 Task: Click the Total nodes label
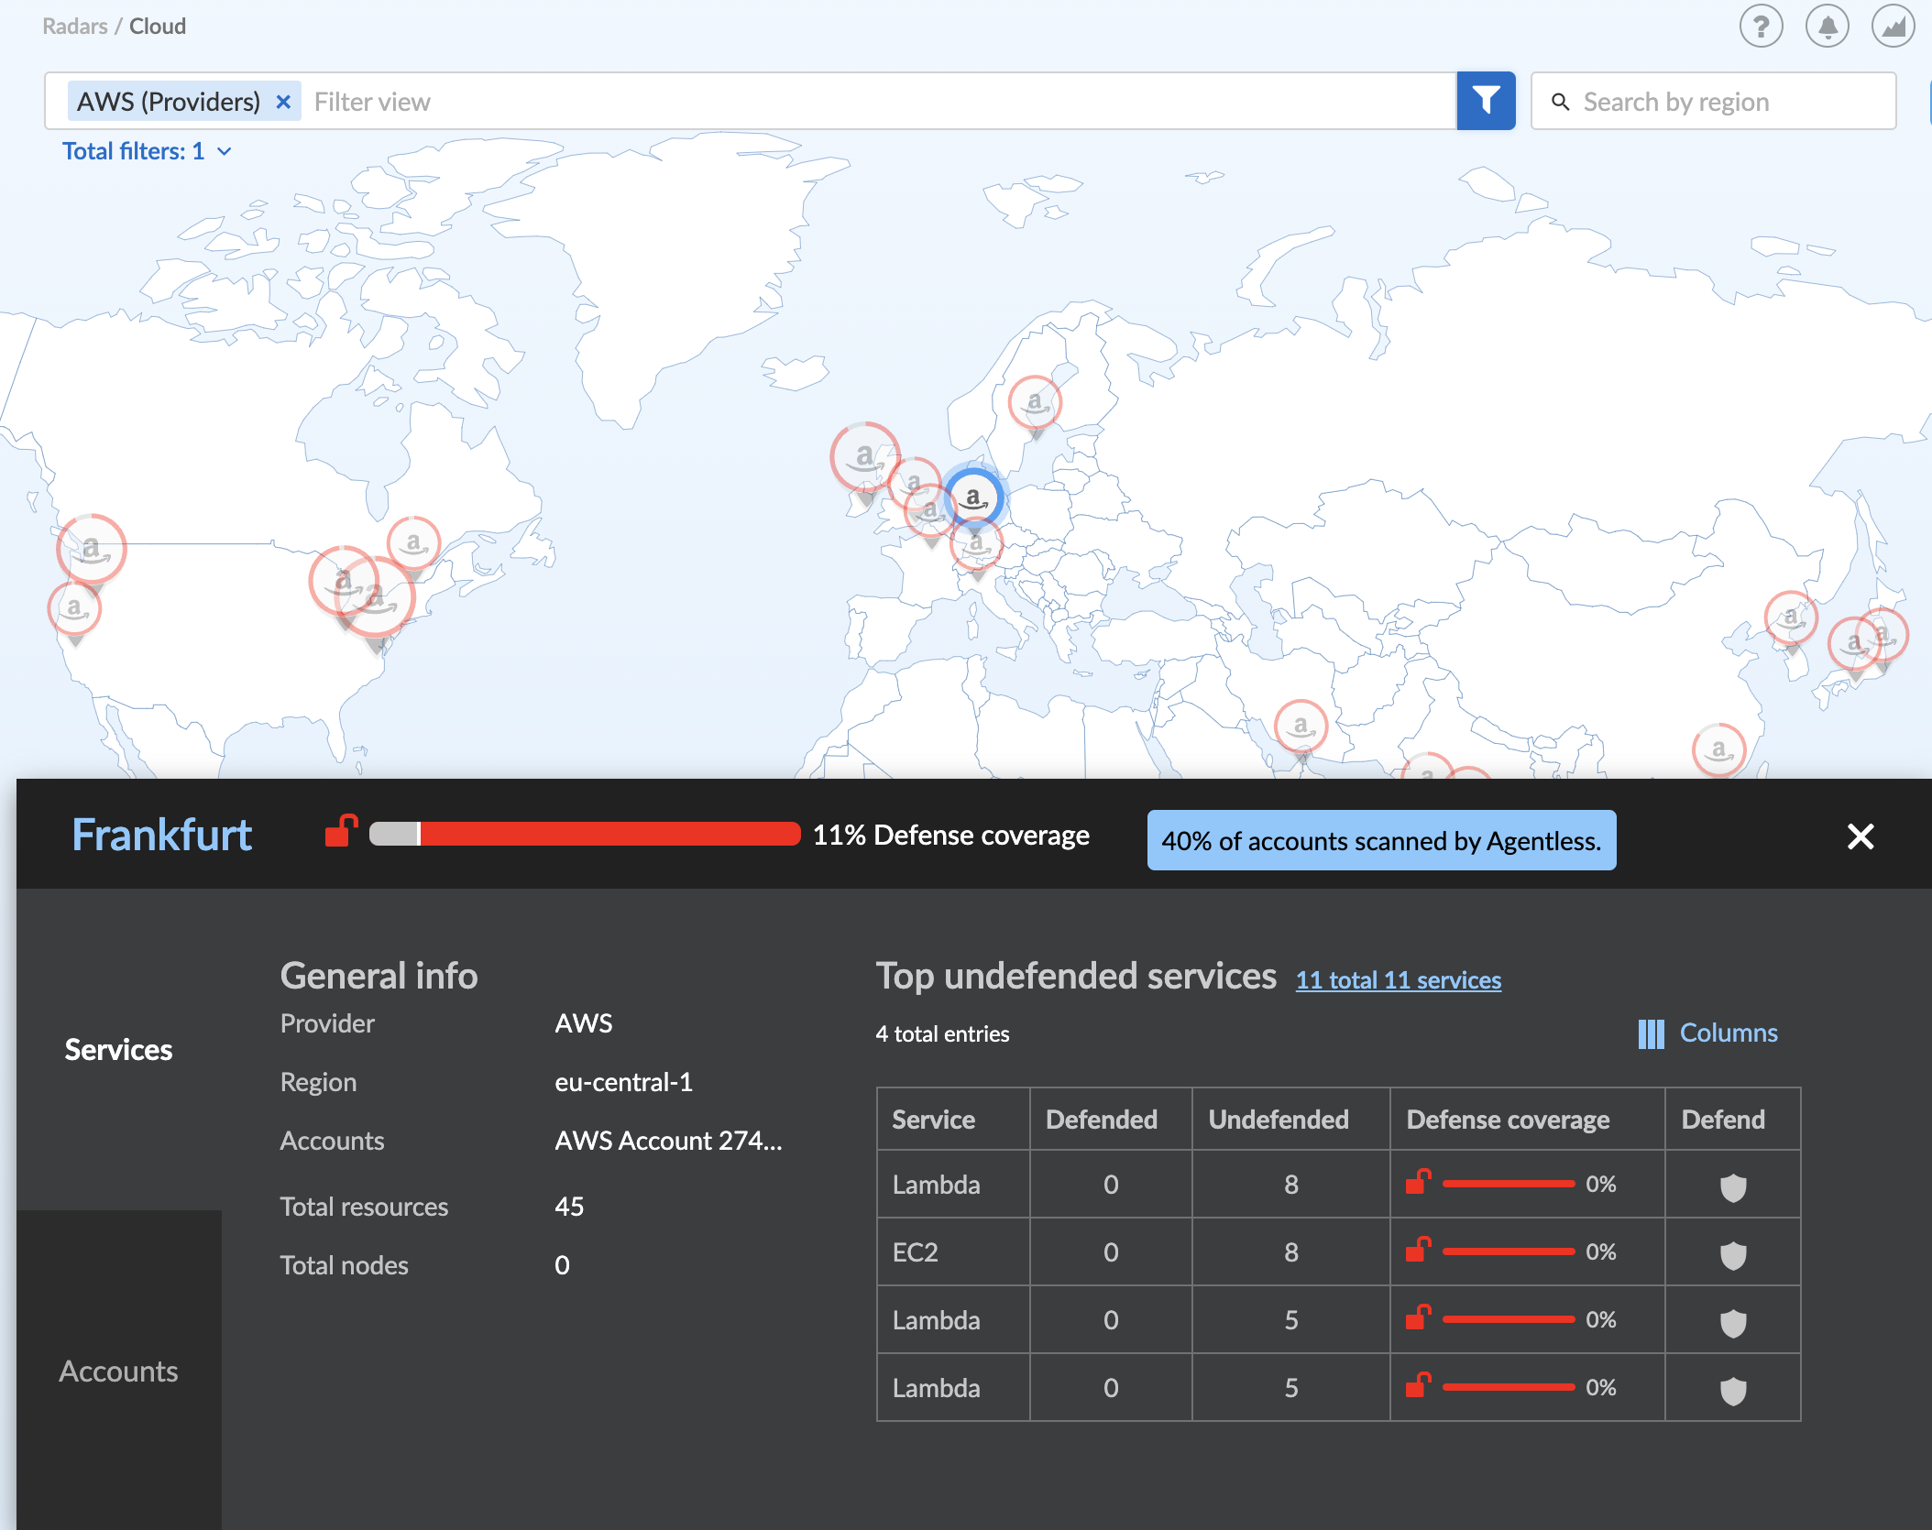pos(344,1265)
